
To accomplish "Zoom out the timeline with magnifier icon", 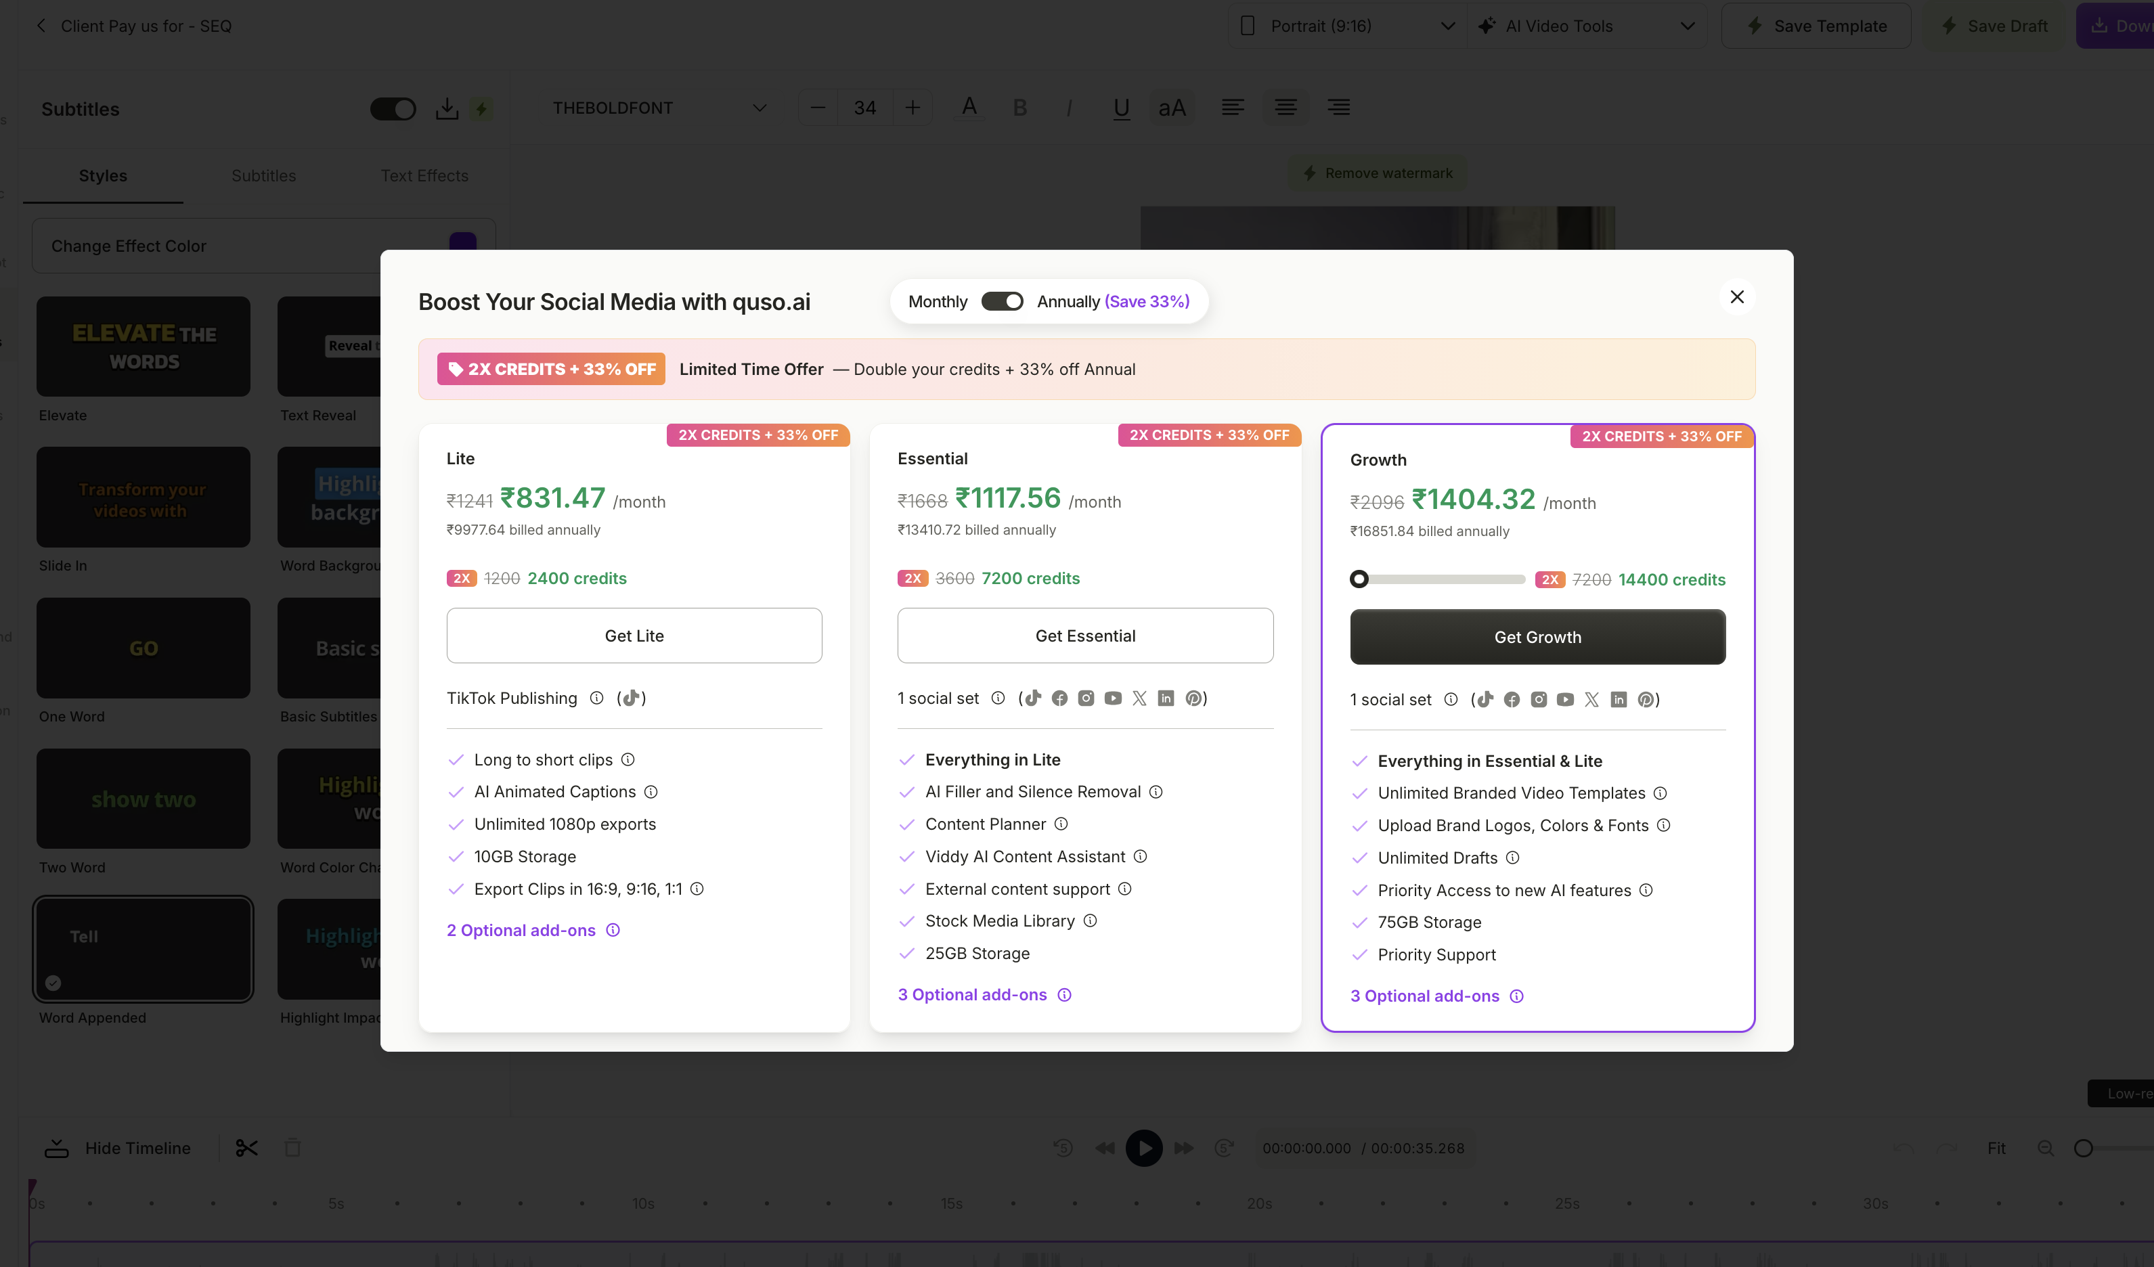I will 2044,1147.
